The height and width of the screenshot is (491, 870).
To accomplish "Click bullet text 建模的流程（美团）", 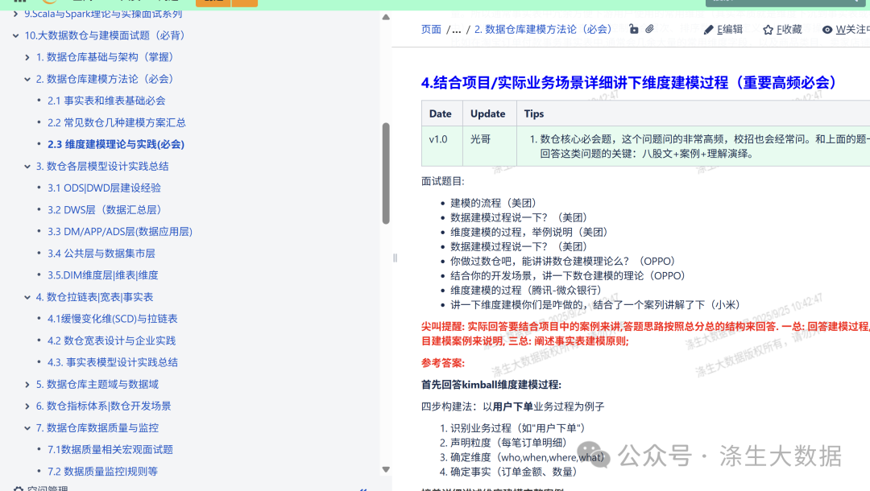I will tap(493, 203).
